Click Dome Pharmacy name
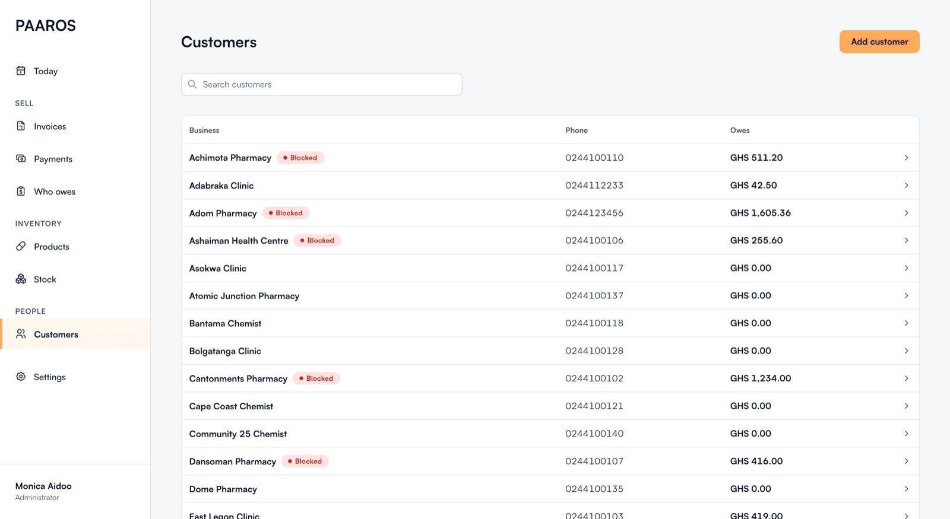The width and height of the screenshot is (950, 519). (x=223, y=489)
